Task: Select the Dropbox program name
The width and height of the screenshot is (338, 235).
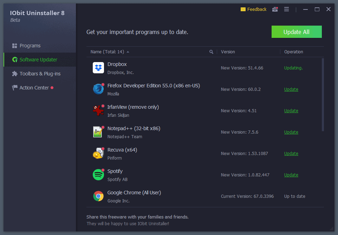Action: coord(117,64)
